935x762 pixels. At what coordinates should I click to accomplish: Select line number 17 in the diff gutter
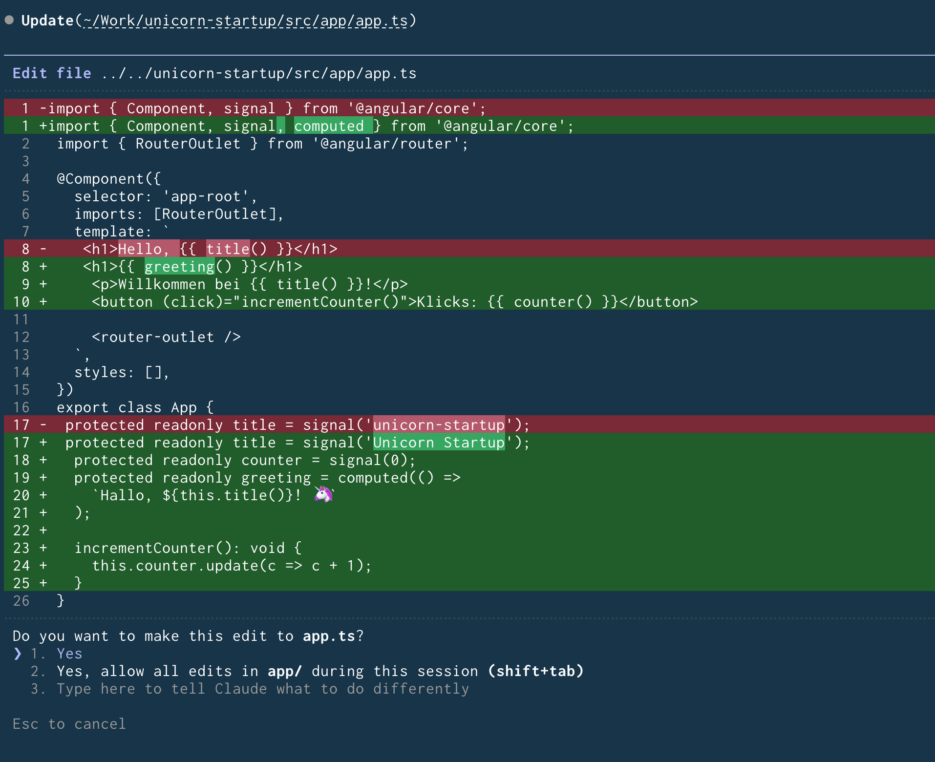click(x=21, y=424)
